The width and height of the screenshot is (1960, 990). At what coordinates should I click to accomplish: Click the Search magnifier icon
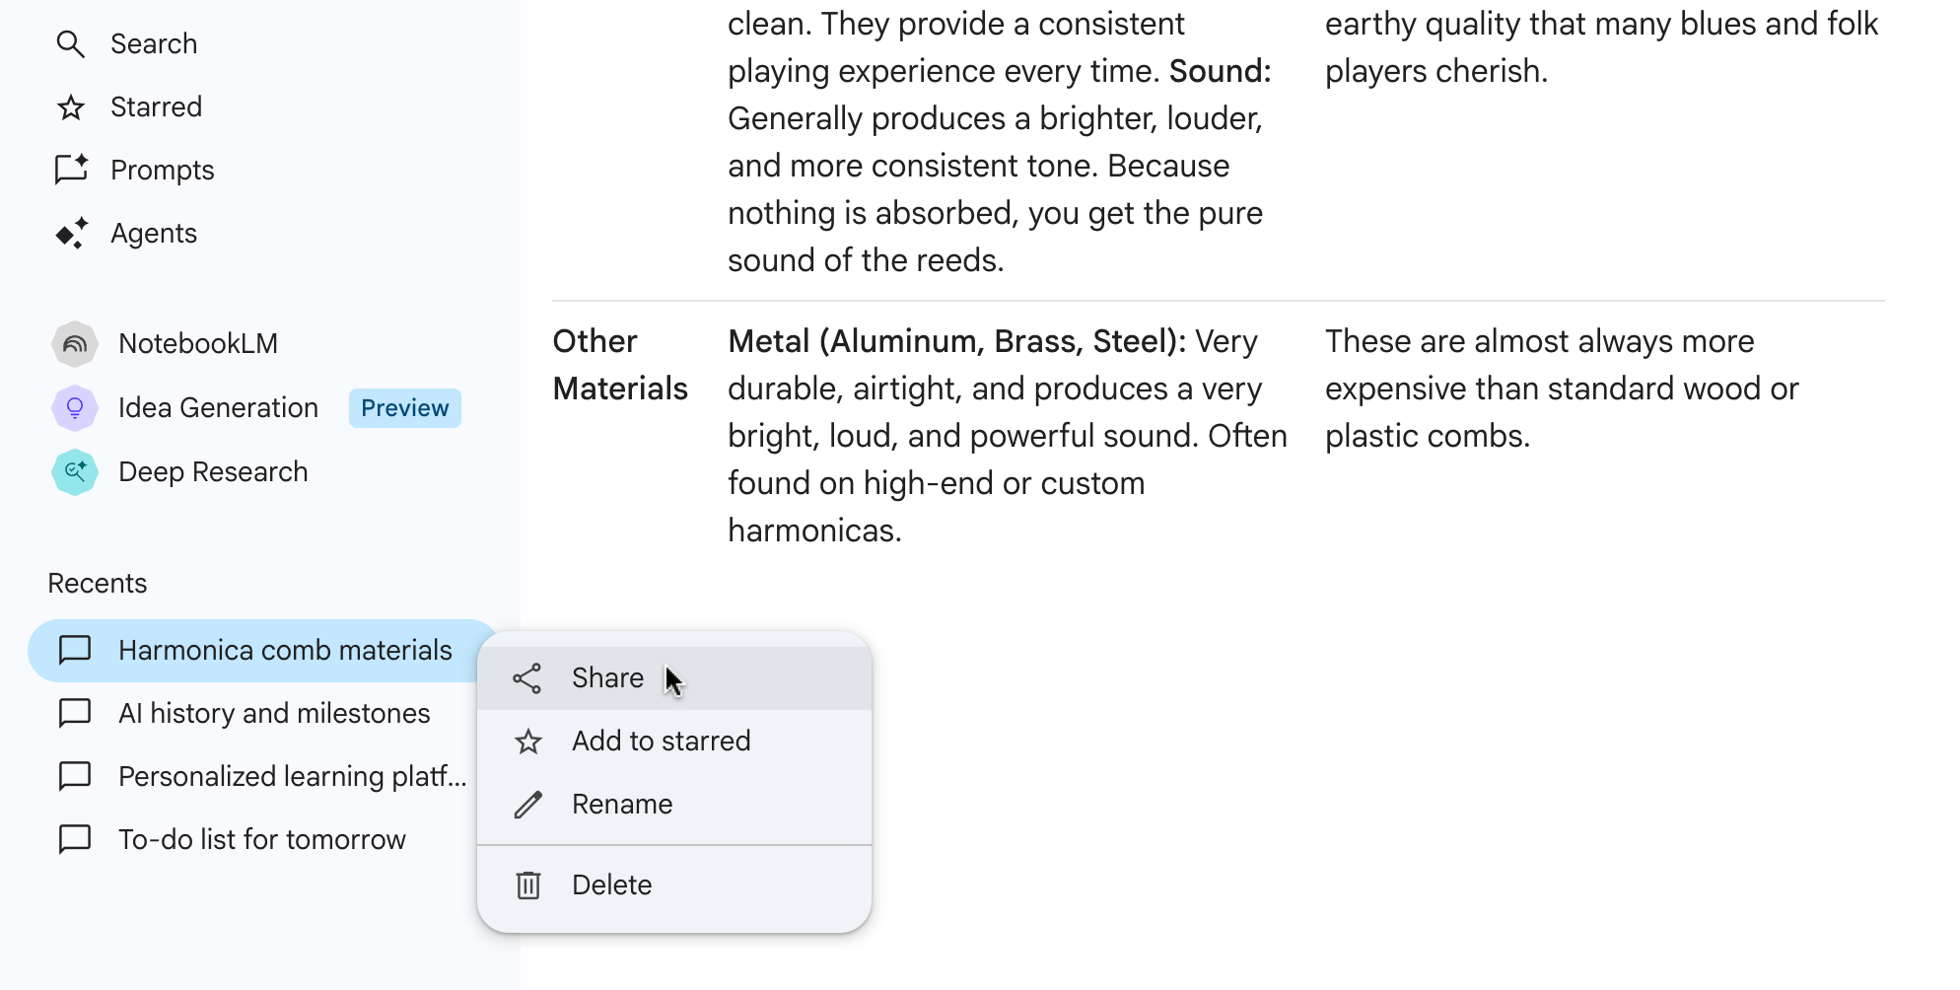[x=70, y=44]
